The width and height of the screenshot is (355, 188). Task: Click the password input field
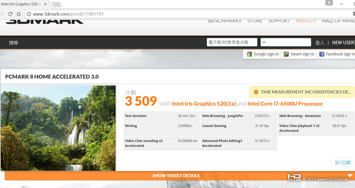click(286, 42)
